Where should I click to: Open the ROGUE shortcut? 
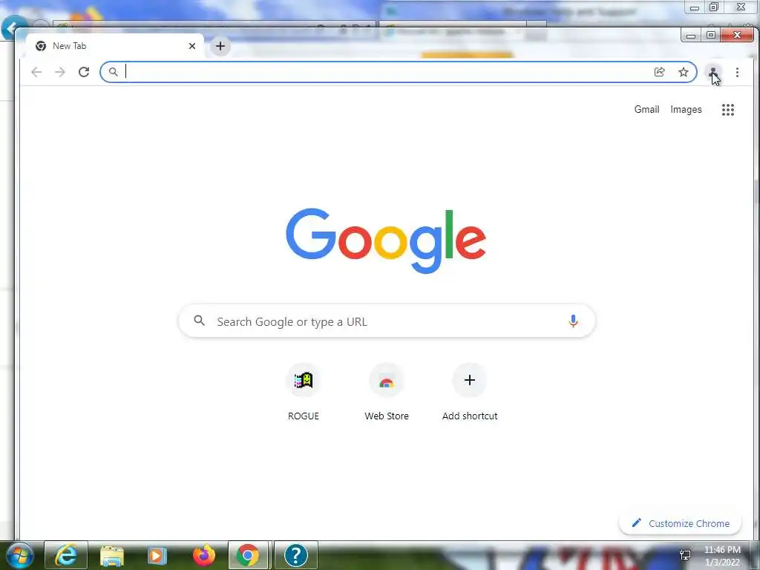304,392
